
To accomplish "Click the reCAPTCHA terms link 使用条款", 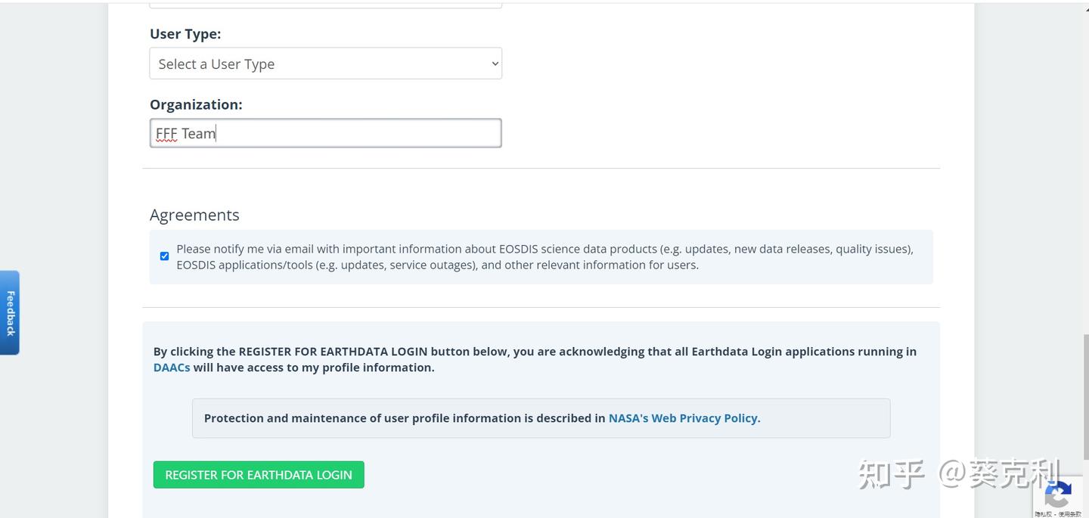I will click(1069, 514).
